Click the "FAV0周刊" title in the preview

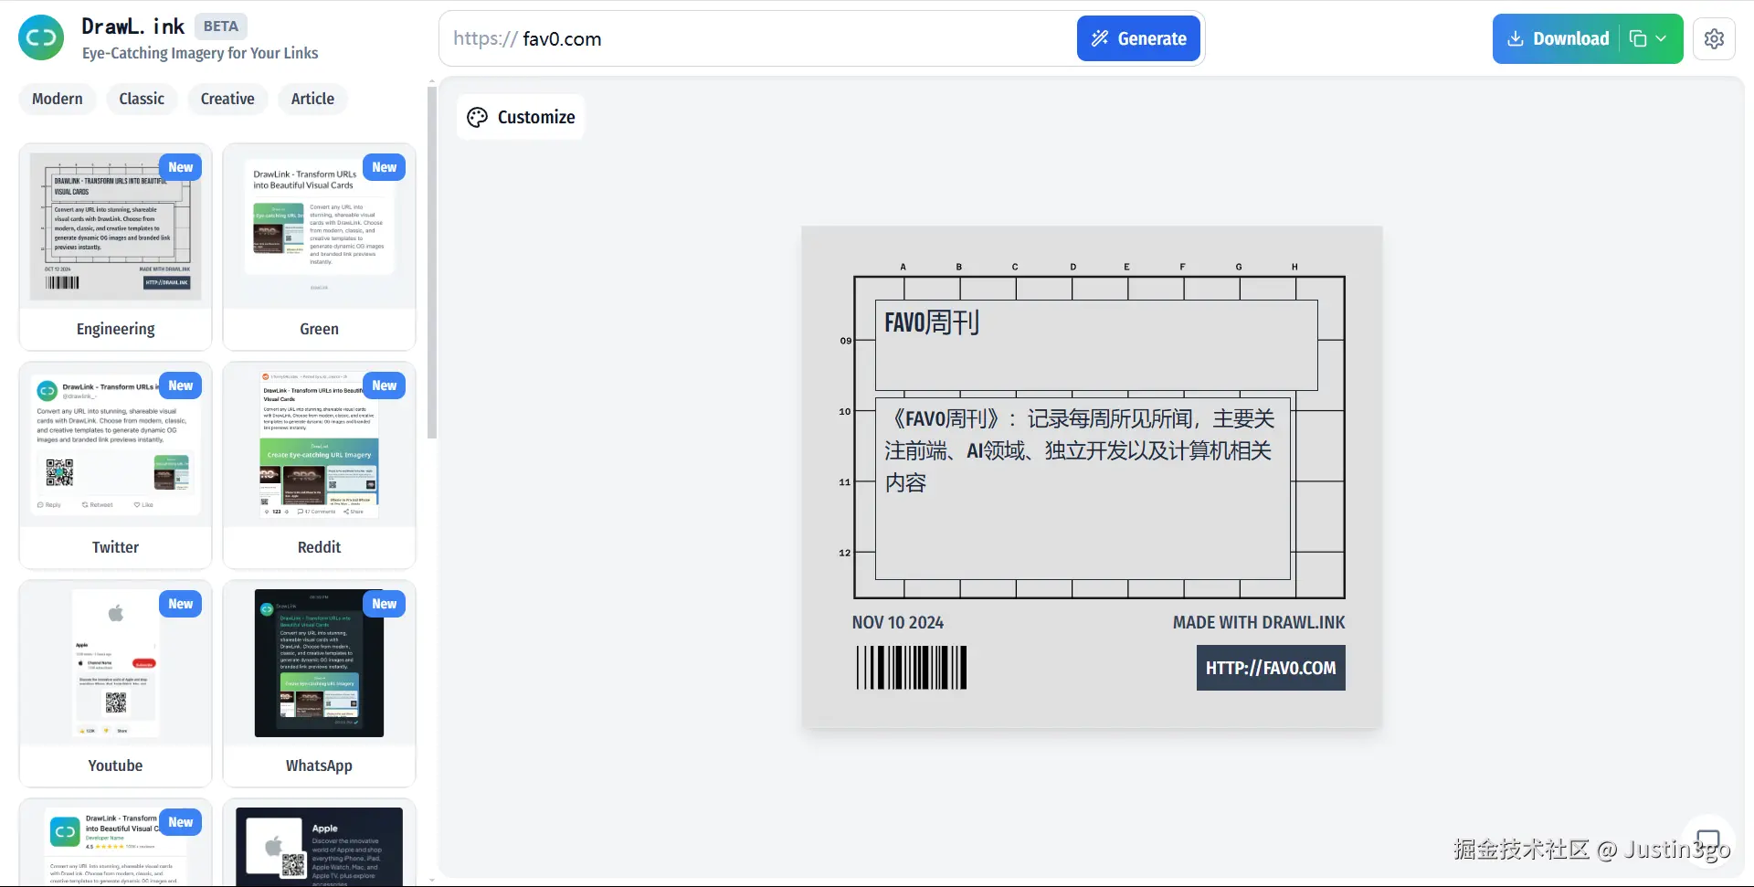tap(932, 322)
